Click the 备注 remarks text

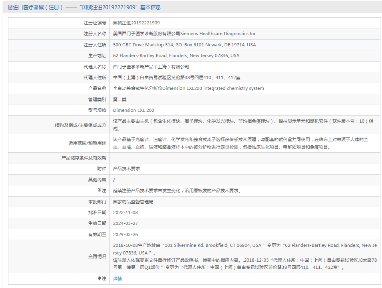(177, 191)
